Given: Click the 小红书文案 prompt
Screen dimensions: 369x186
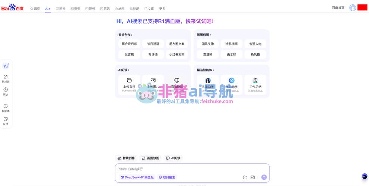Looking at the screenshot, I should pyautogui.click(x=177, y=54).
